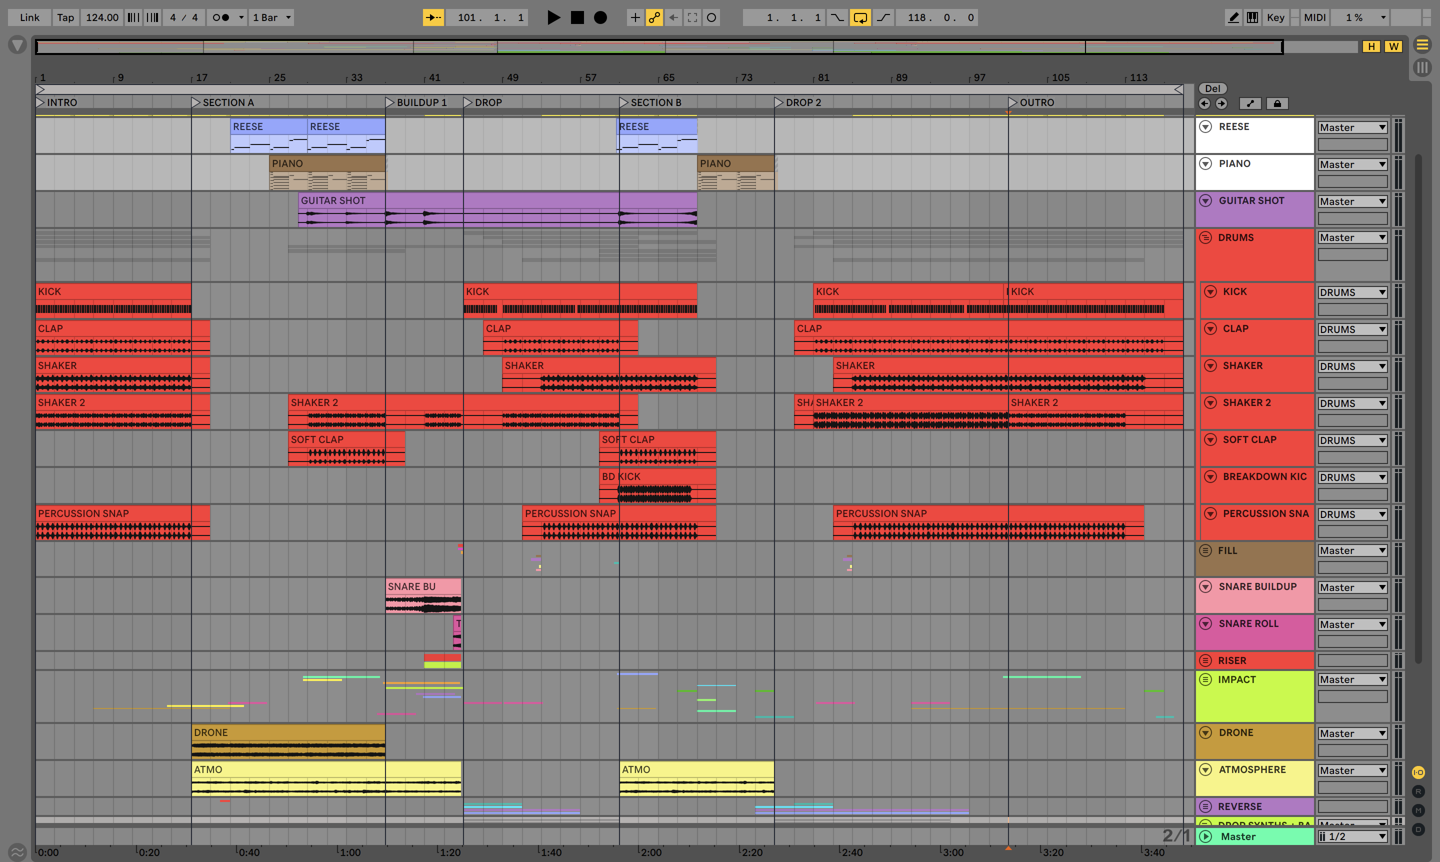The image size is (1440, 862).
Task: Click the Del locator button
Action: click(x=1212, y=88)
